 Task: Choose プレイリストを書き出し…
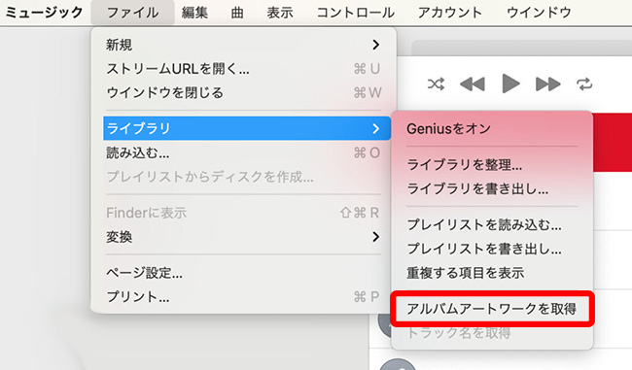[492, 249]
